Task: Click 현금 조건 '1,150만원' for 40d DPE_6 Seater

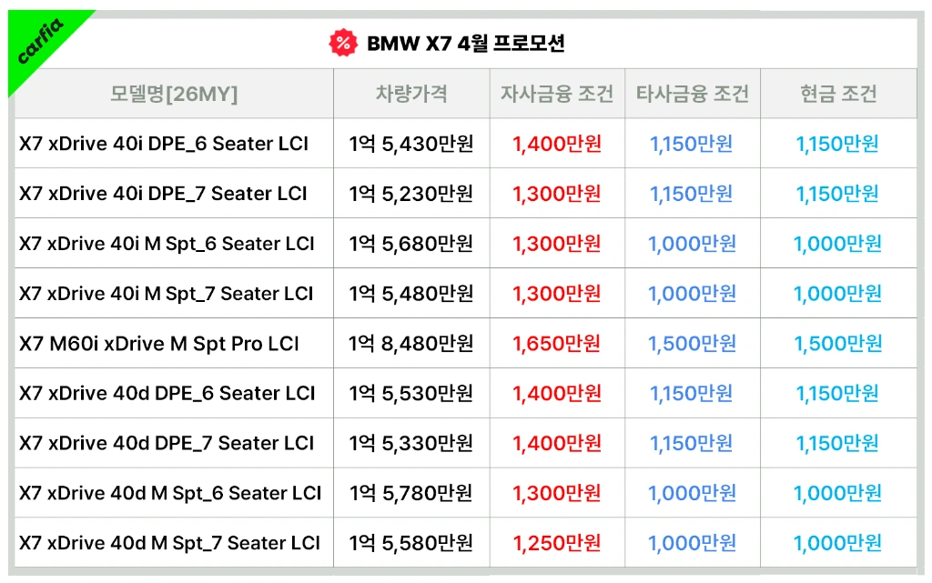Action: (x=837, y=393)
